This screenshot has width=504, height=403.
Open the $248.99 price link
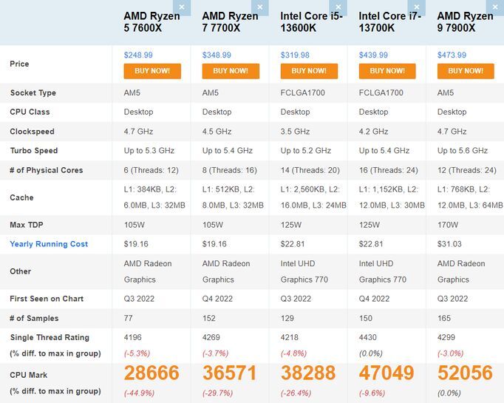click(138, 55)
